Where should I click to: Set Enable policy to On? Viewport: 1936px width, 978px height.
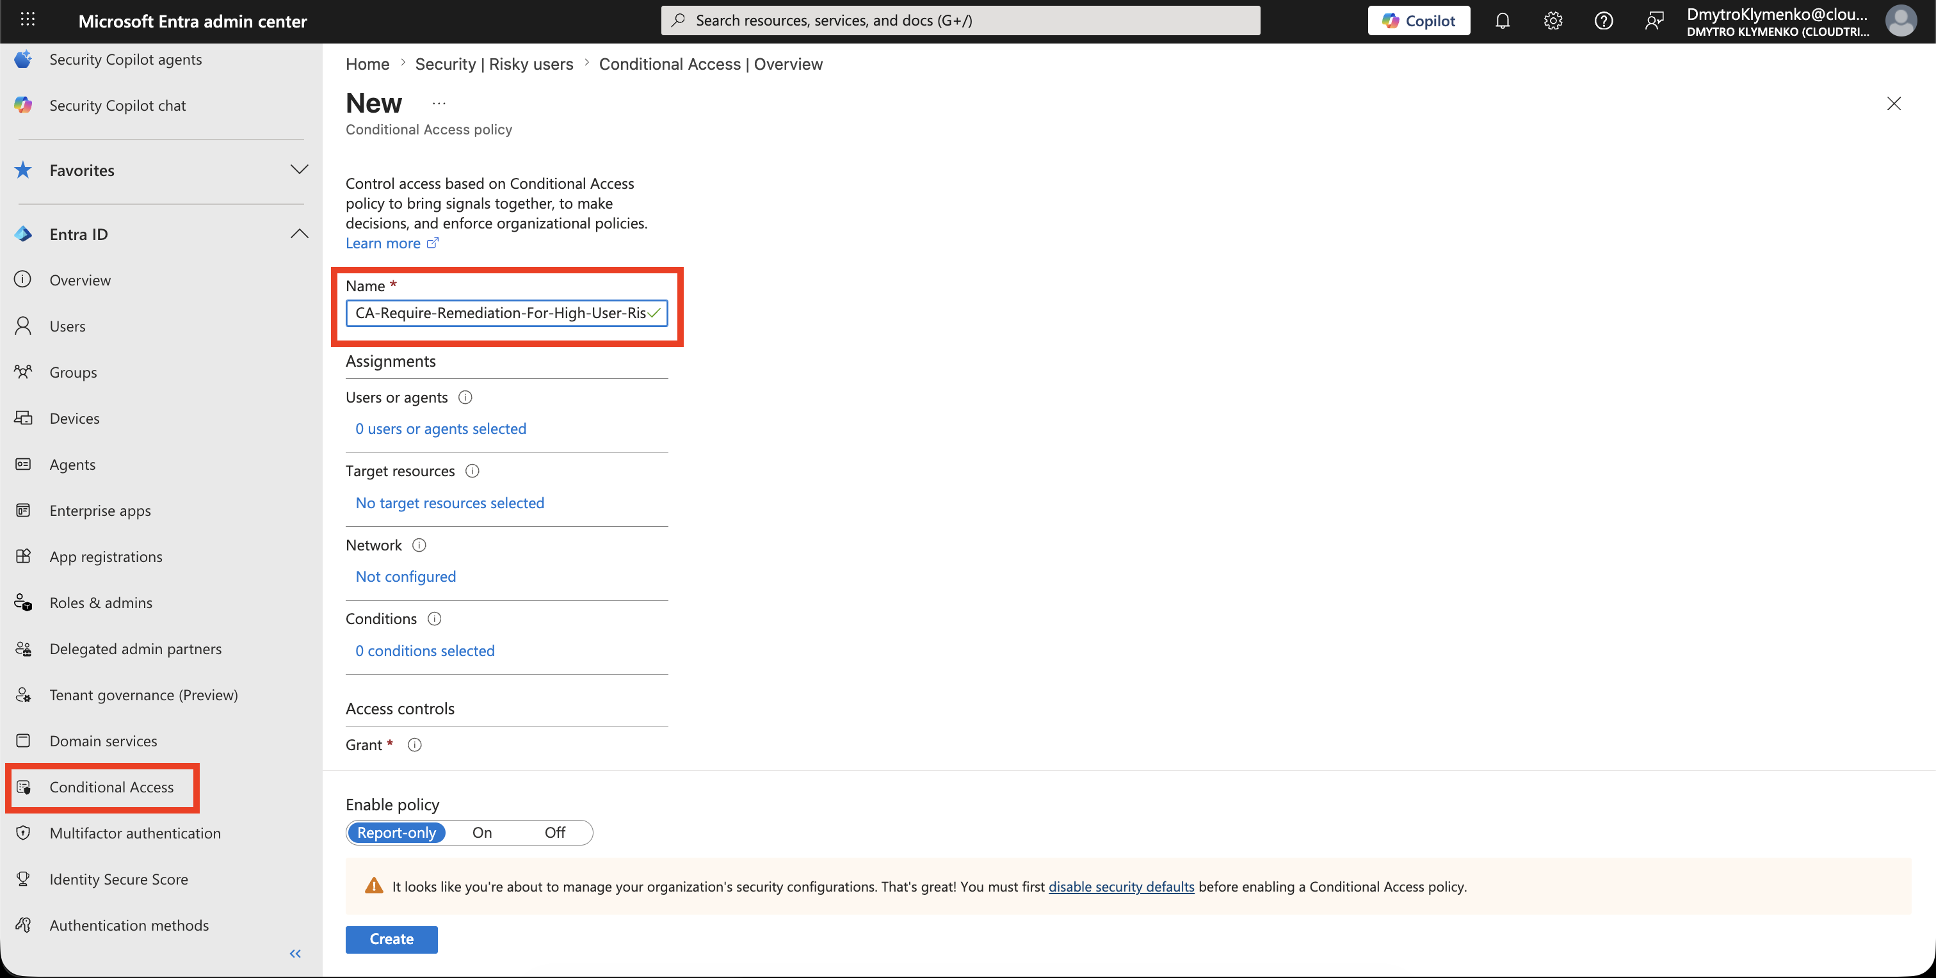[x=481, y=832]
